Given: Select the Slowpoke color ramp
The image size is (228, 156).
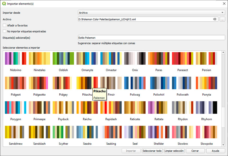Looking at the screenshot, I should 206,132.
